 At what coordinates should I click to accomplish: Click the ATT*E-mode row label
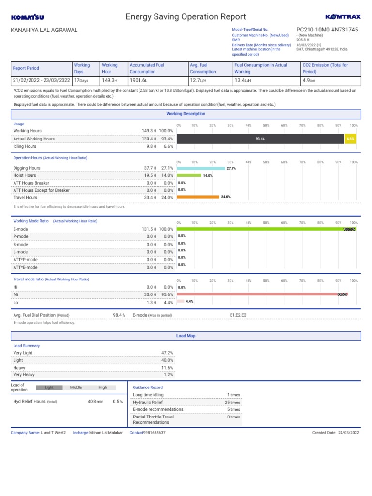[x=25, y=267]
